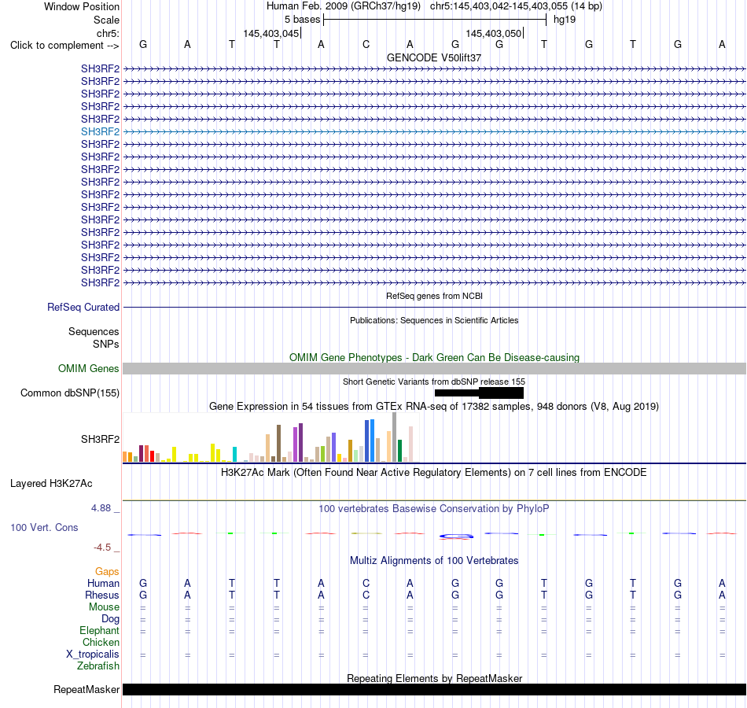This screenshot has width=747, height=708.
Task: Click the C base in Human alignment row
Action: pyautogui.click(x=366, y=583)
